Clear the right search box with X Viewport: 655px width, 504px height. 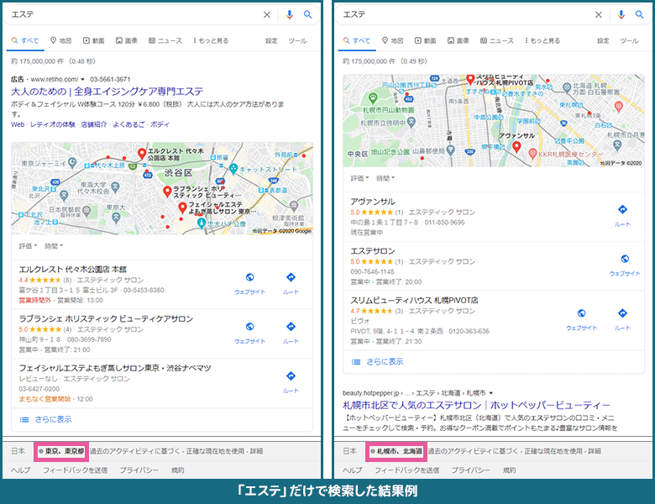pos(599,14)
